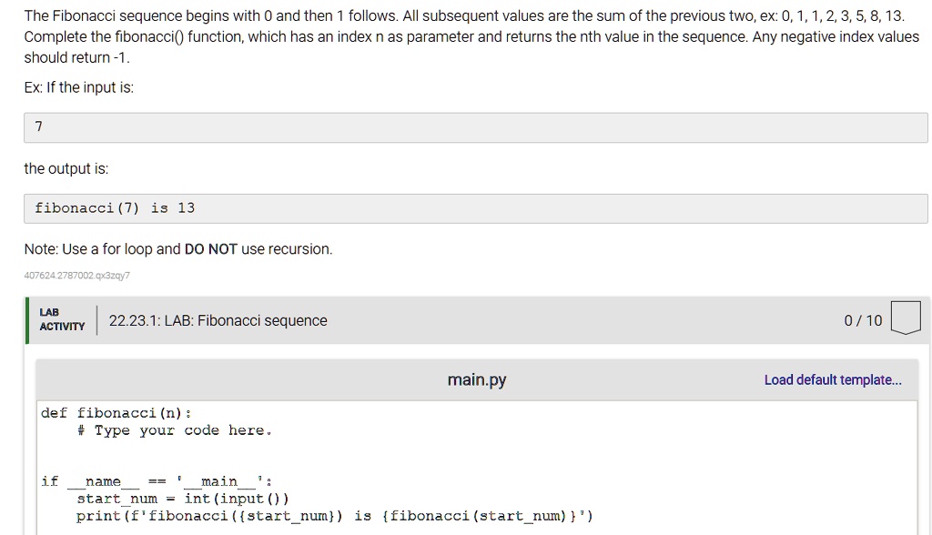Click the '22.23.1: LAB: Fibonacci sequence' title
This screenshot has width=932, height=535.
[218, 321]
